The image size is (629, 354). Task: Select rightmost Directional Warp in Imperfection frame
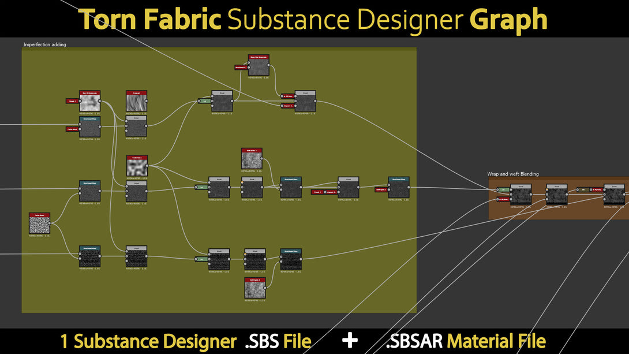pyautogui.click(x=399, y=188)
